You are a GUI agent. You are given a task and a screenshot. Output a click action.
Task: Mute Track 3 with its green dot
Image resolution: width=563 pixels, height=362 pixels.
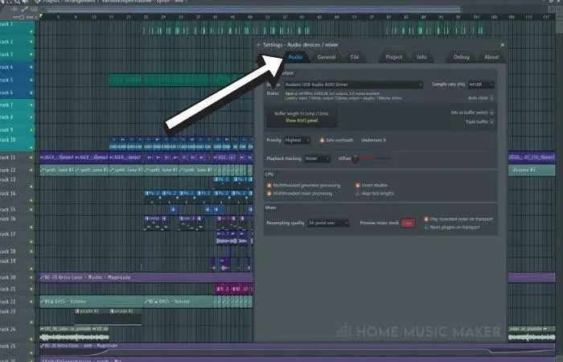click(31, 55)
